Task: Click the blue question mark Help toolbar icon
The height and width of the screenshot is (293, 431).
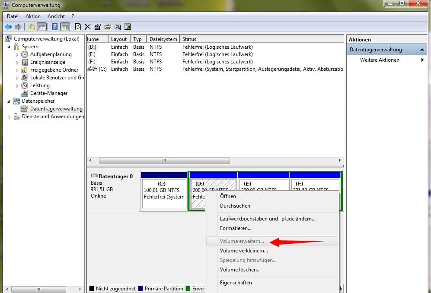Action: pos(55,27)
